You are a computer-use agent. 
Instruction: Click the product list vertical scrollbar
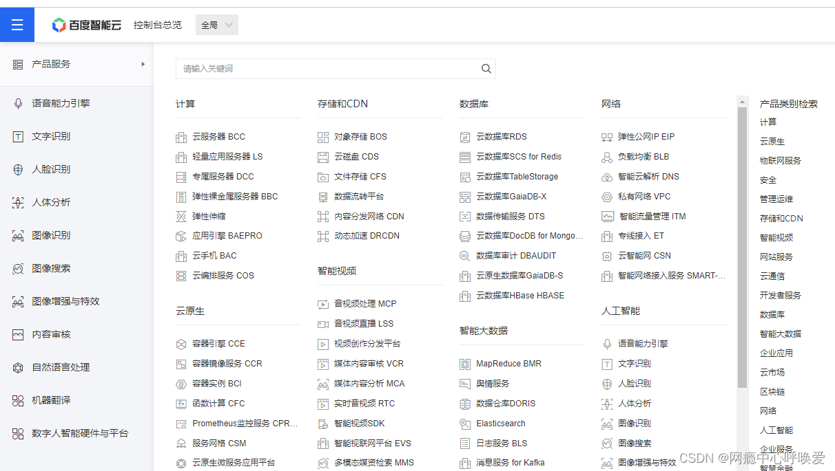click(743, 248)
